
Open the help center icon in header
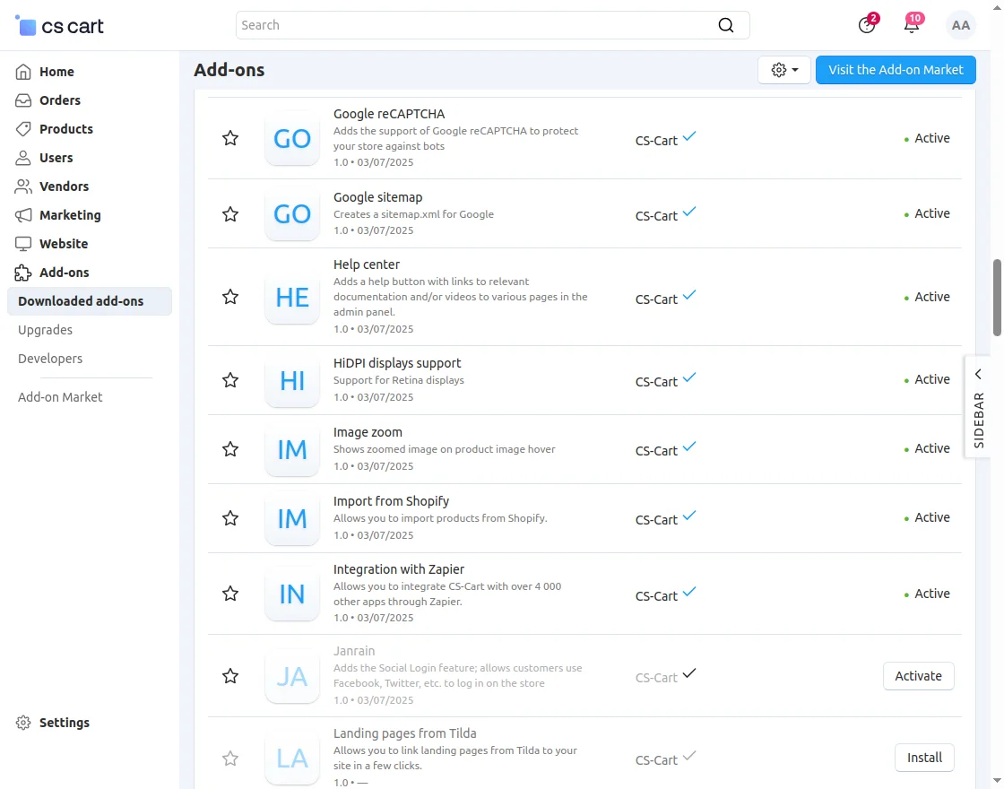coord(866,25)
